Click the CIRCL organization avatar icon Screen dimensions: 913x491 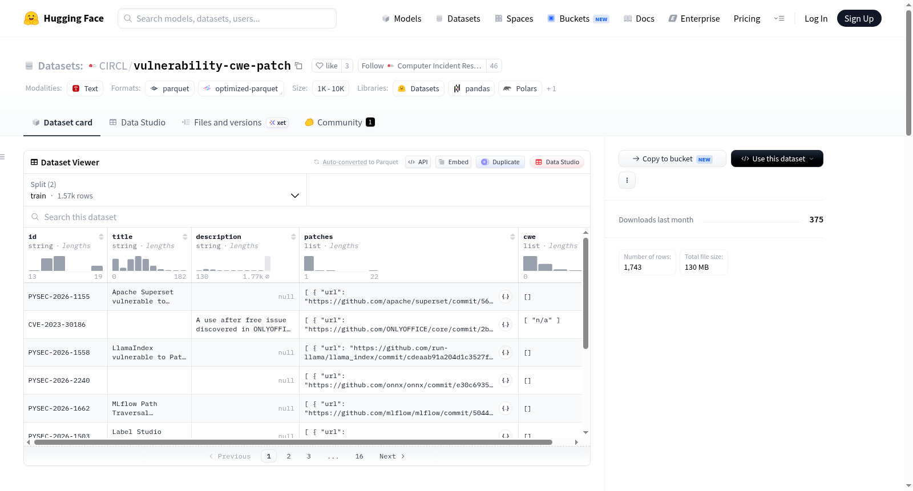tap(92, 66)
